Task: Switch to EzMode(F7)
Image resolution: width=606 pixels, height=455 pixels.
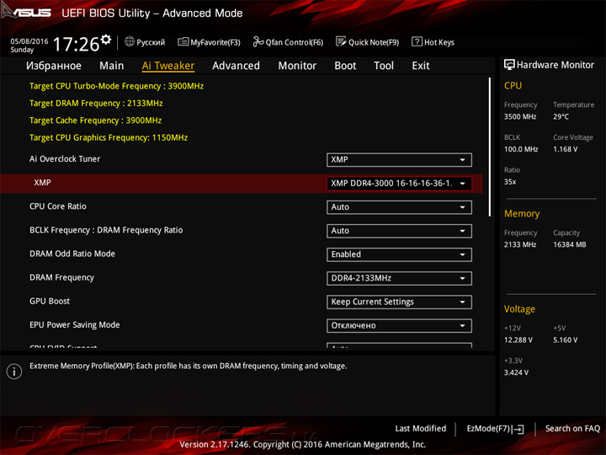Action: pos(495,429)
